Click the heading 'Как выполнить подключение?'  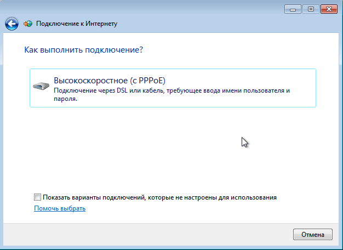[x=84, y=50]
